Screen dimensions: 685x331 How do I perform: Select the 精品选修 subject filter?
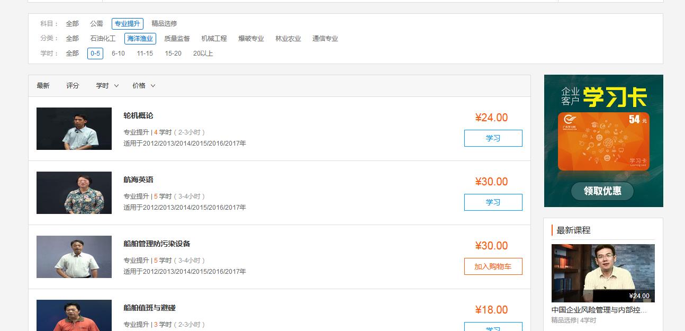point(164,24)
